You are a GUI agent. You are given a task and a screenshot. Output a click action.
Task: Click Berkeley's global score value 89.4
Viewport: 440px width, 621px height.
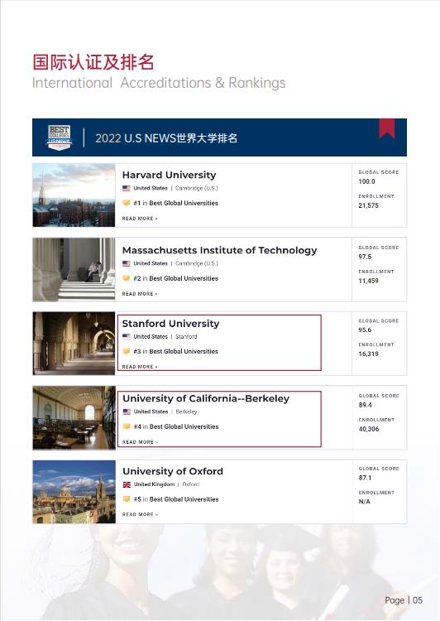click(x=366, y=405)
